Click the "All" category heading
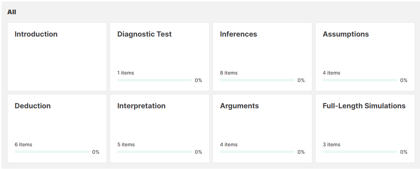 click(x=12, y=12)
